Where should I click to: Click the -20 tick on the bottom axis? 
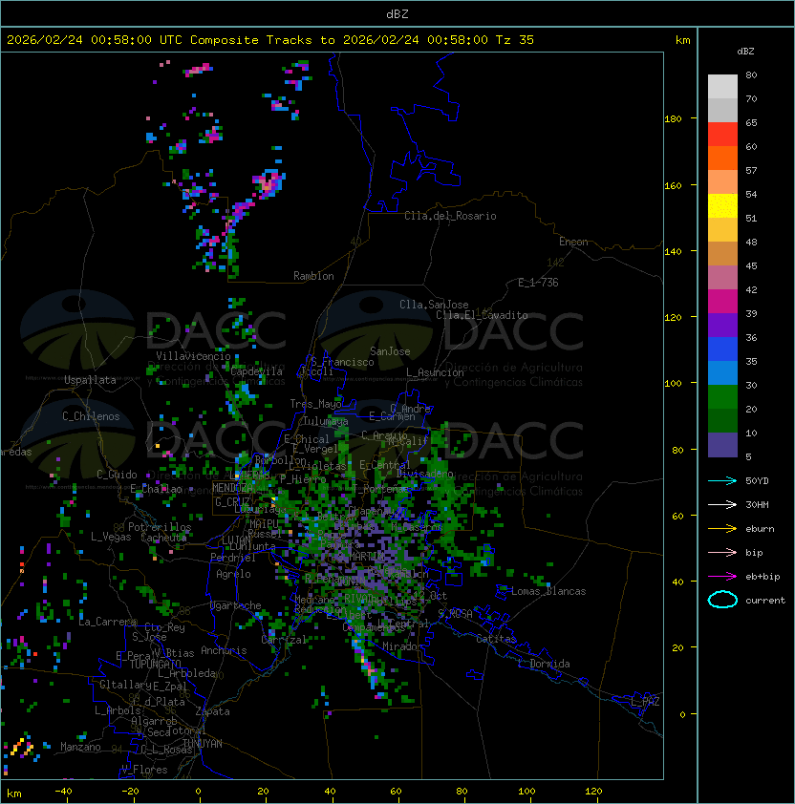coord(129,792)
